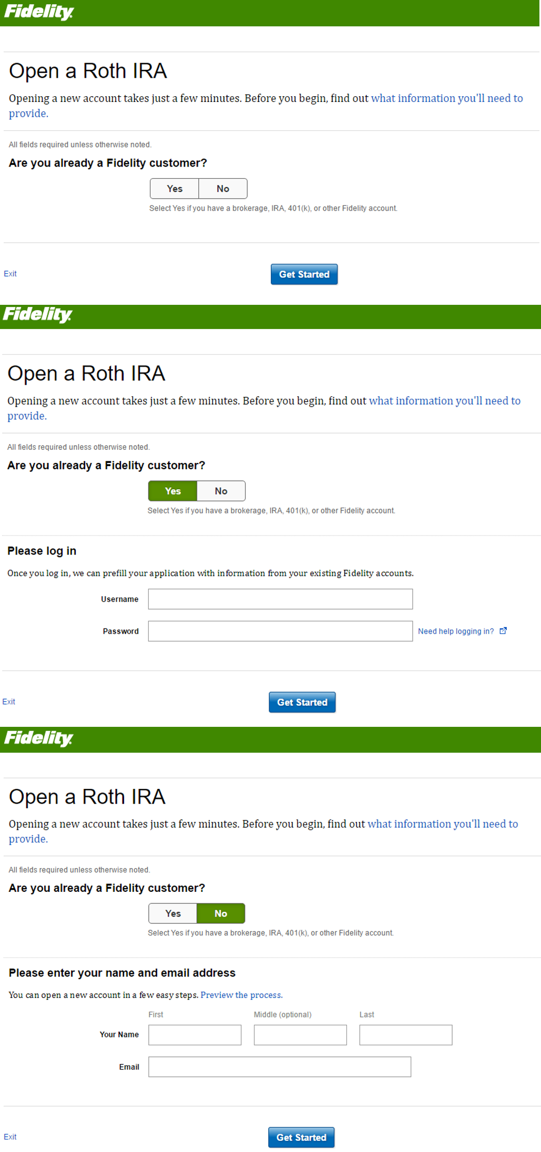Click the Fidelity logo in the topmost header
Image resolution: width=541 pixels, height=1152 pixels.
pos(39,12)
